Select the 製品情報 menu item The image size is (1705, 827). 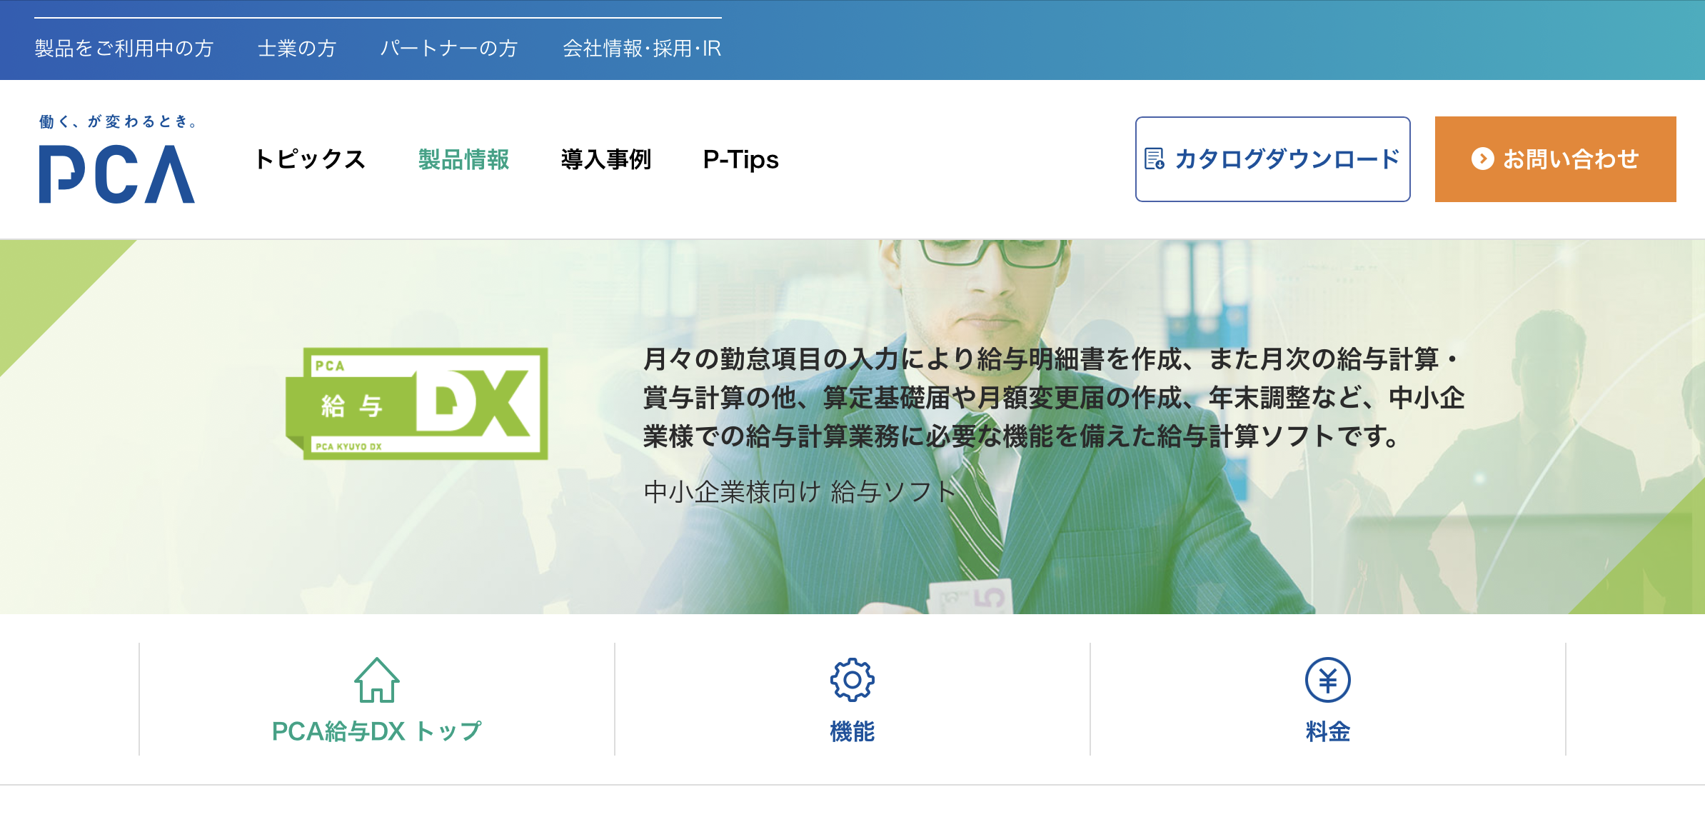[464, 159]
